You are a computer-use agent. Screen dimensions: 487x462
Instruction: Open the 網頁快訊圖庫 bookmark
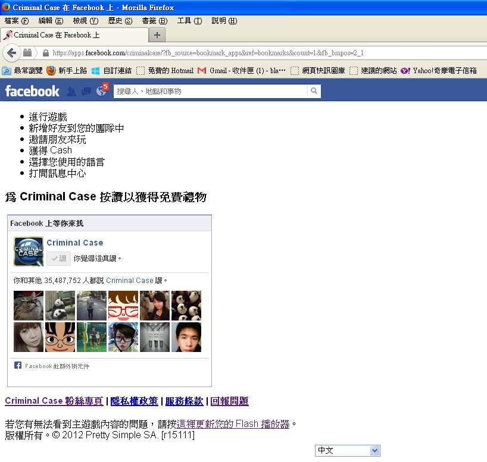tap(318, 71)
